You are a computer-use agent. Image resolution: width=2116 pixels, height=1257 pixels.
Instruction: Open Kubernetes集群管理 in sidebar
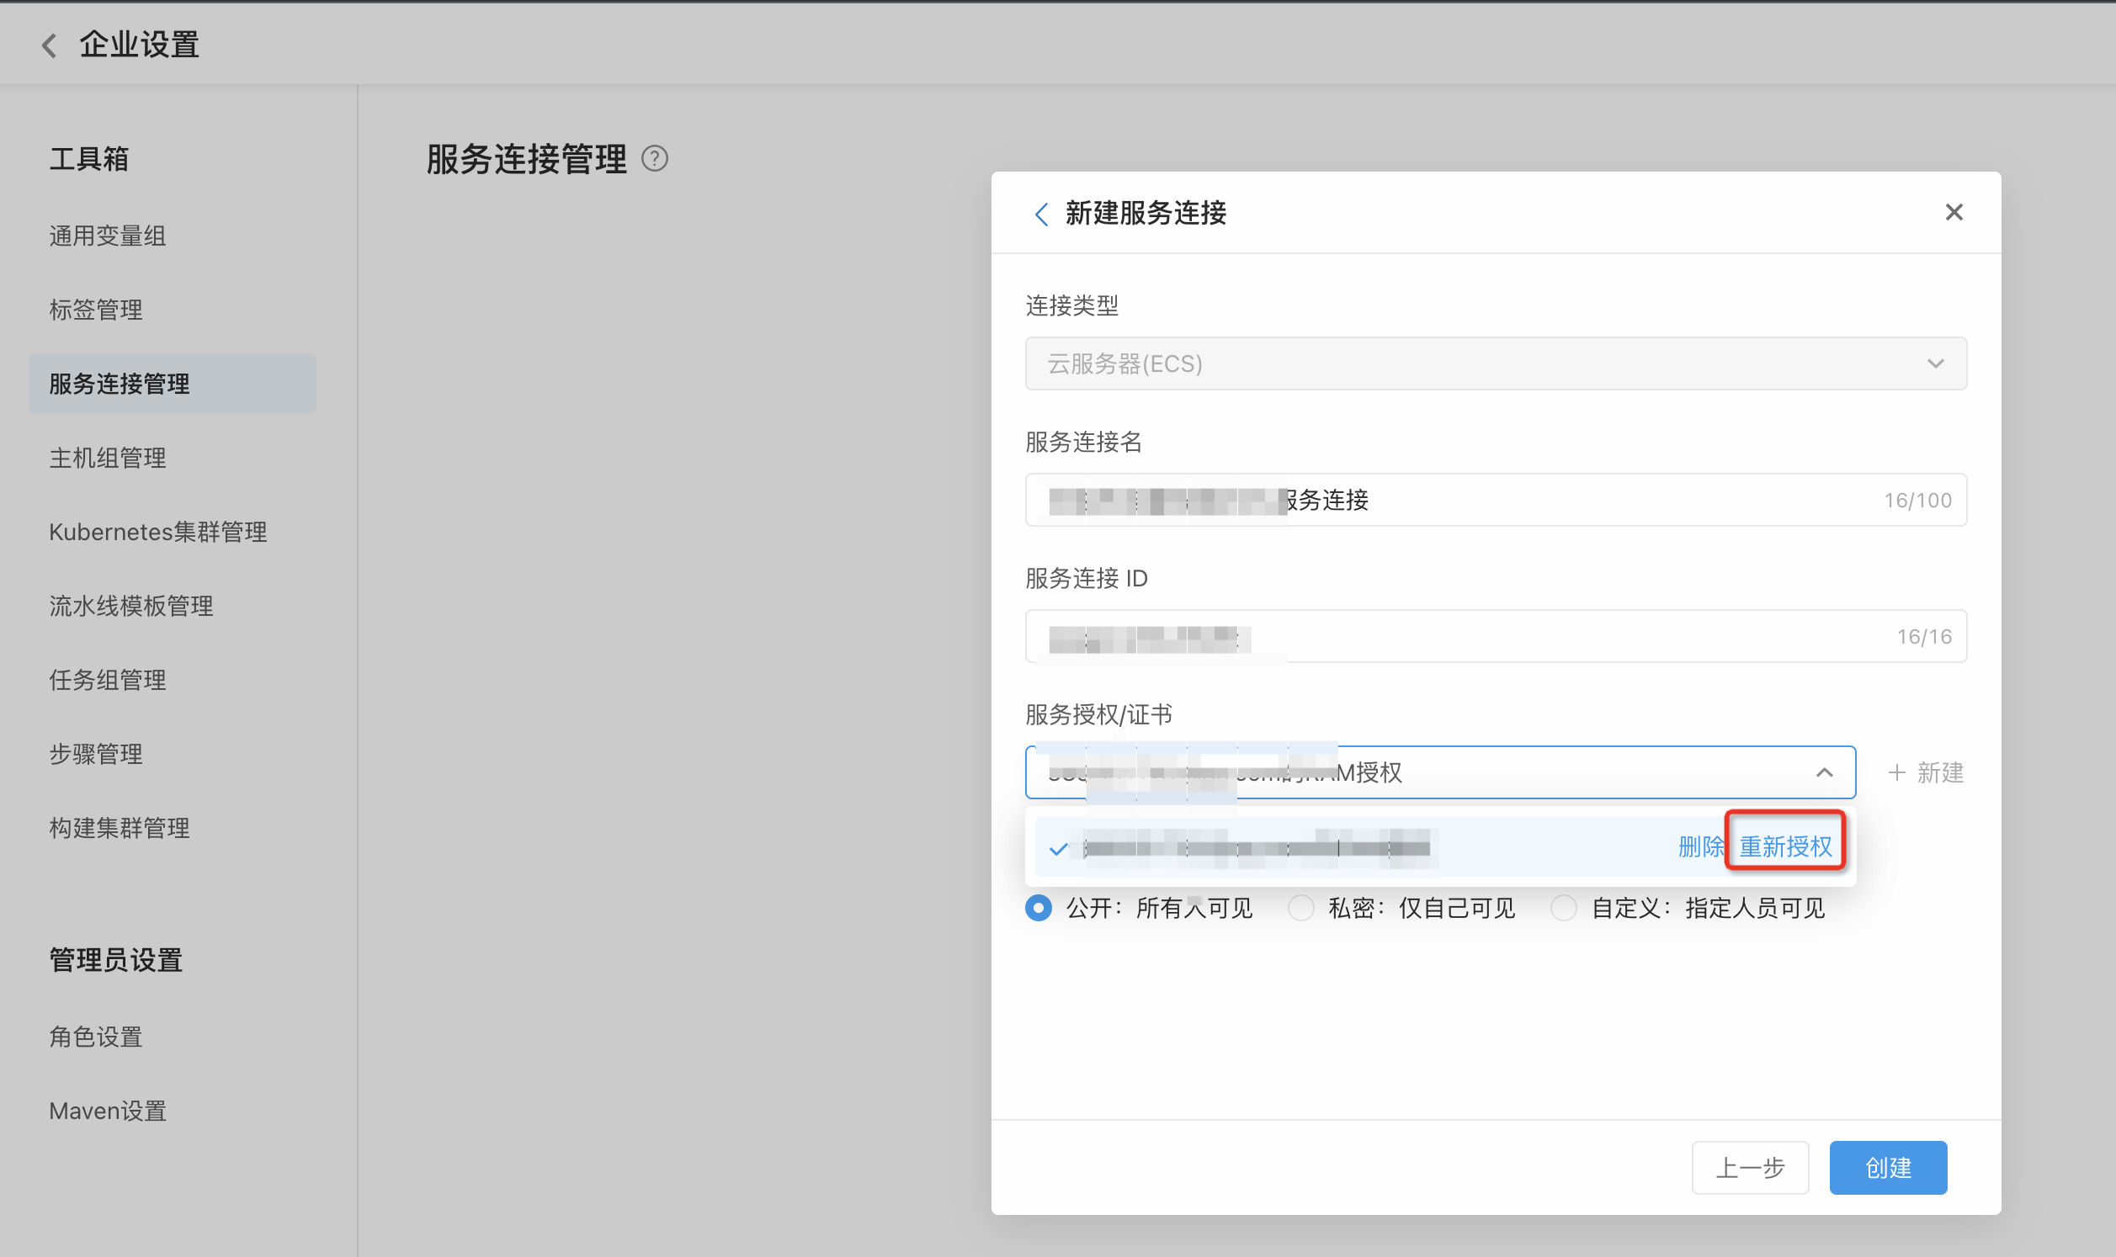(158, 532)
